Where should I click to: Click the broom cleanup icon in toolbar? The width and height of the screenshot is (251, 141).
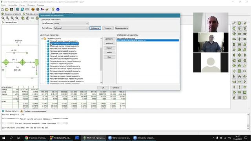[47, 9]
